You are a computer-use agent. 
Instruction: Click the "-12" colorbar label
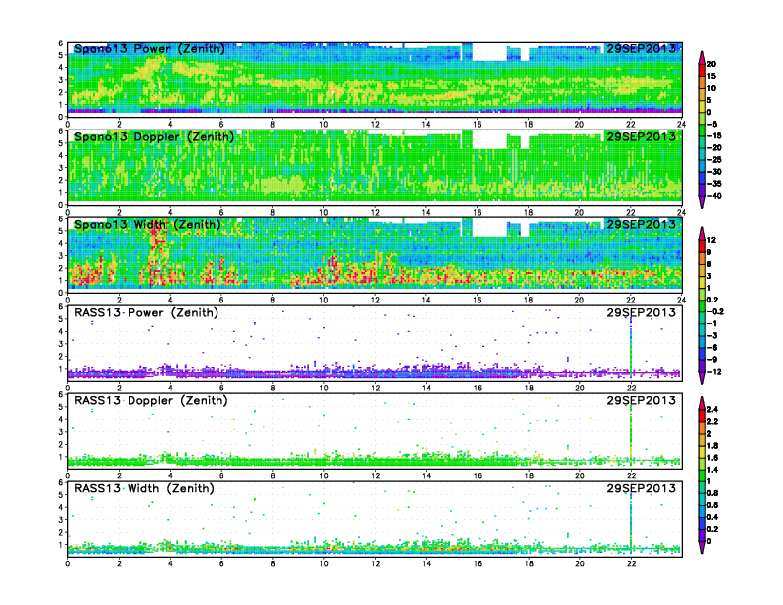pos(714,372)
